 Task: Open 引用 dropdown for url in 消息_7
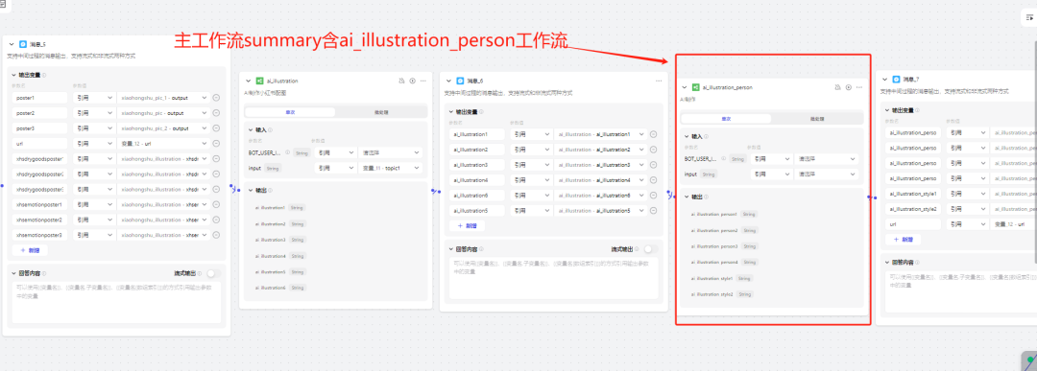tap(967, 224)
